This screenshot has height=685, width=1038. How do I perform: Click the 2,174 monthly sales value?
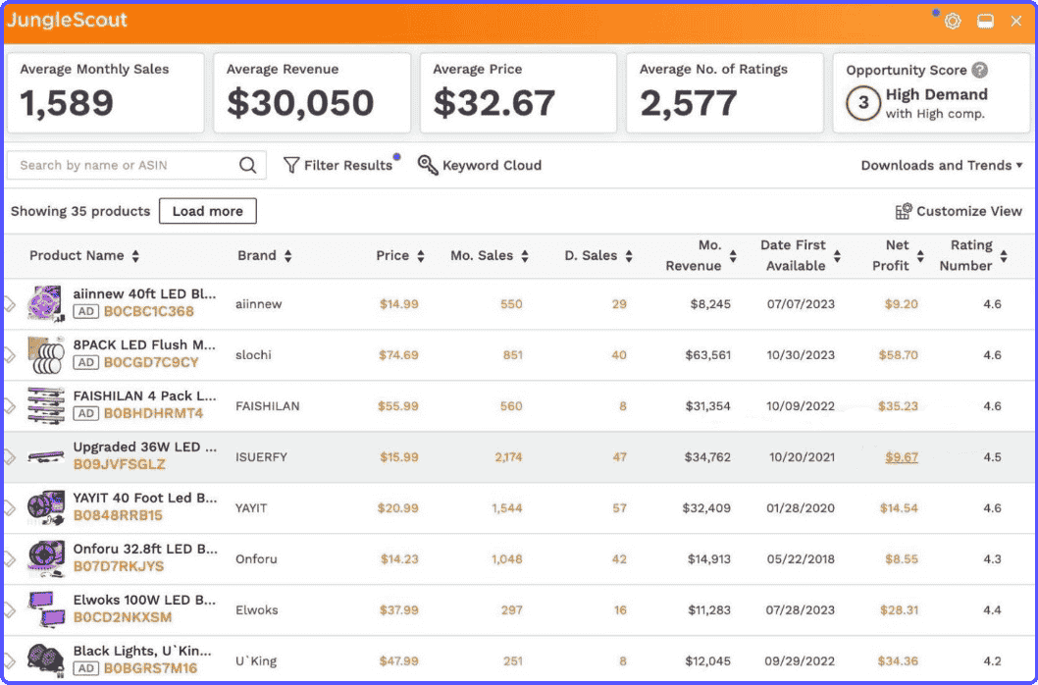[508, 457]
